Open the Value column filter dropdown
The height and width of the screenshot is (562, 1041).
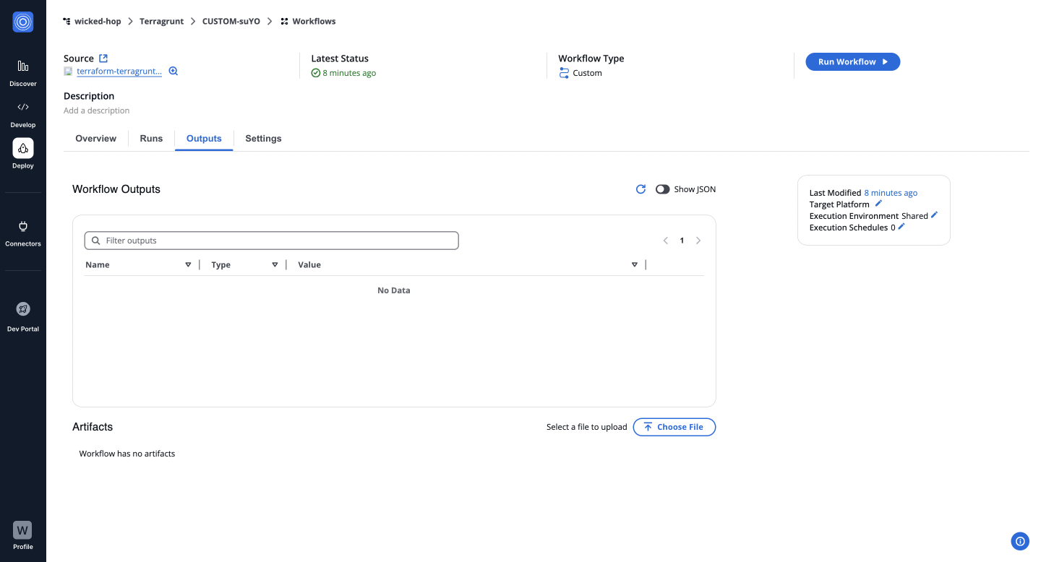click(634, 265)
